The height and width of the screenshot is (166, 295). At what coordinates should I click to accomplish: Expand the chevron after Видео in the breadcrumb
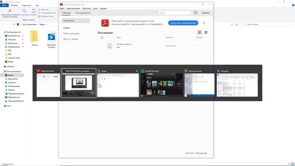pyautogui.click(x=47, y=24)
